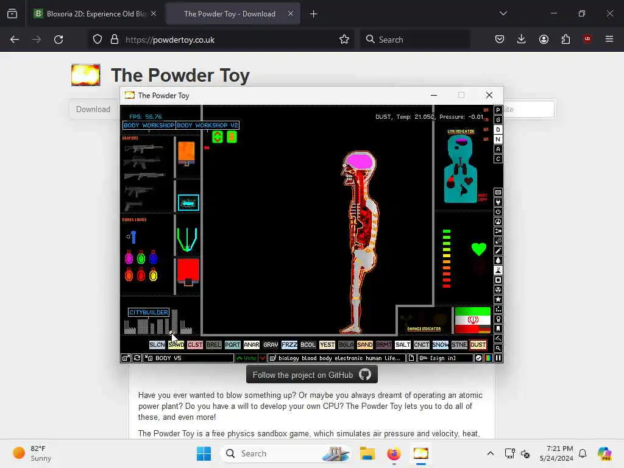Open the Liquids droplet category
This screenshot has height=468, width=624.
498,261
